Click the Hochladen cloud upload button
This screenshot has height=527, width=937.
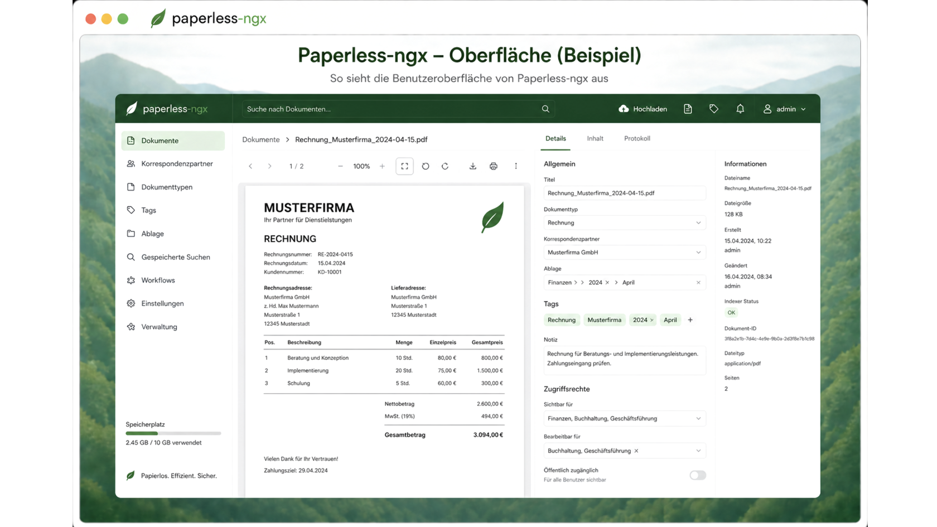643,109
